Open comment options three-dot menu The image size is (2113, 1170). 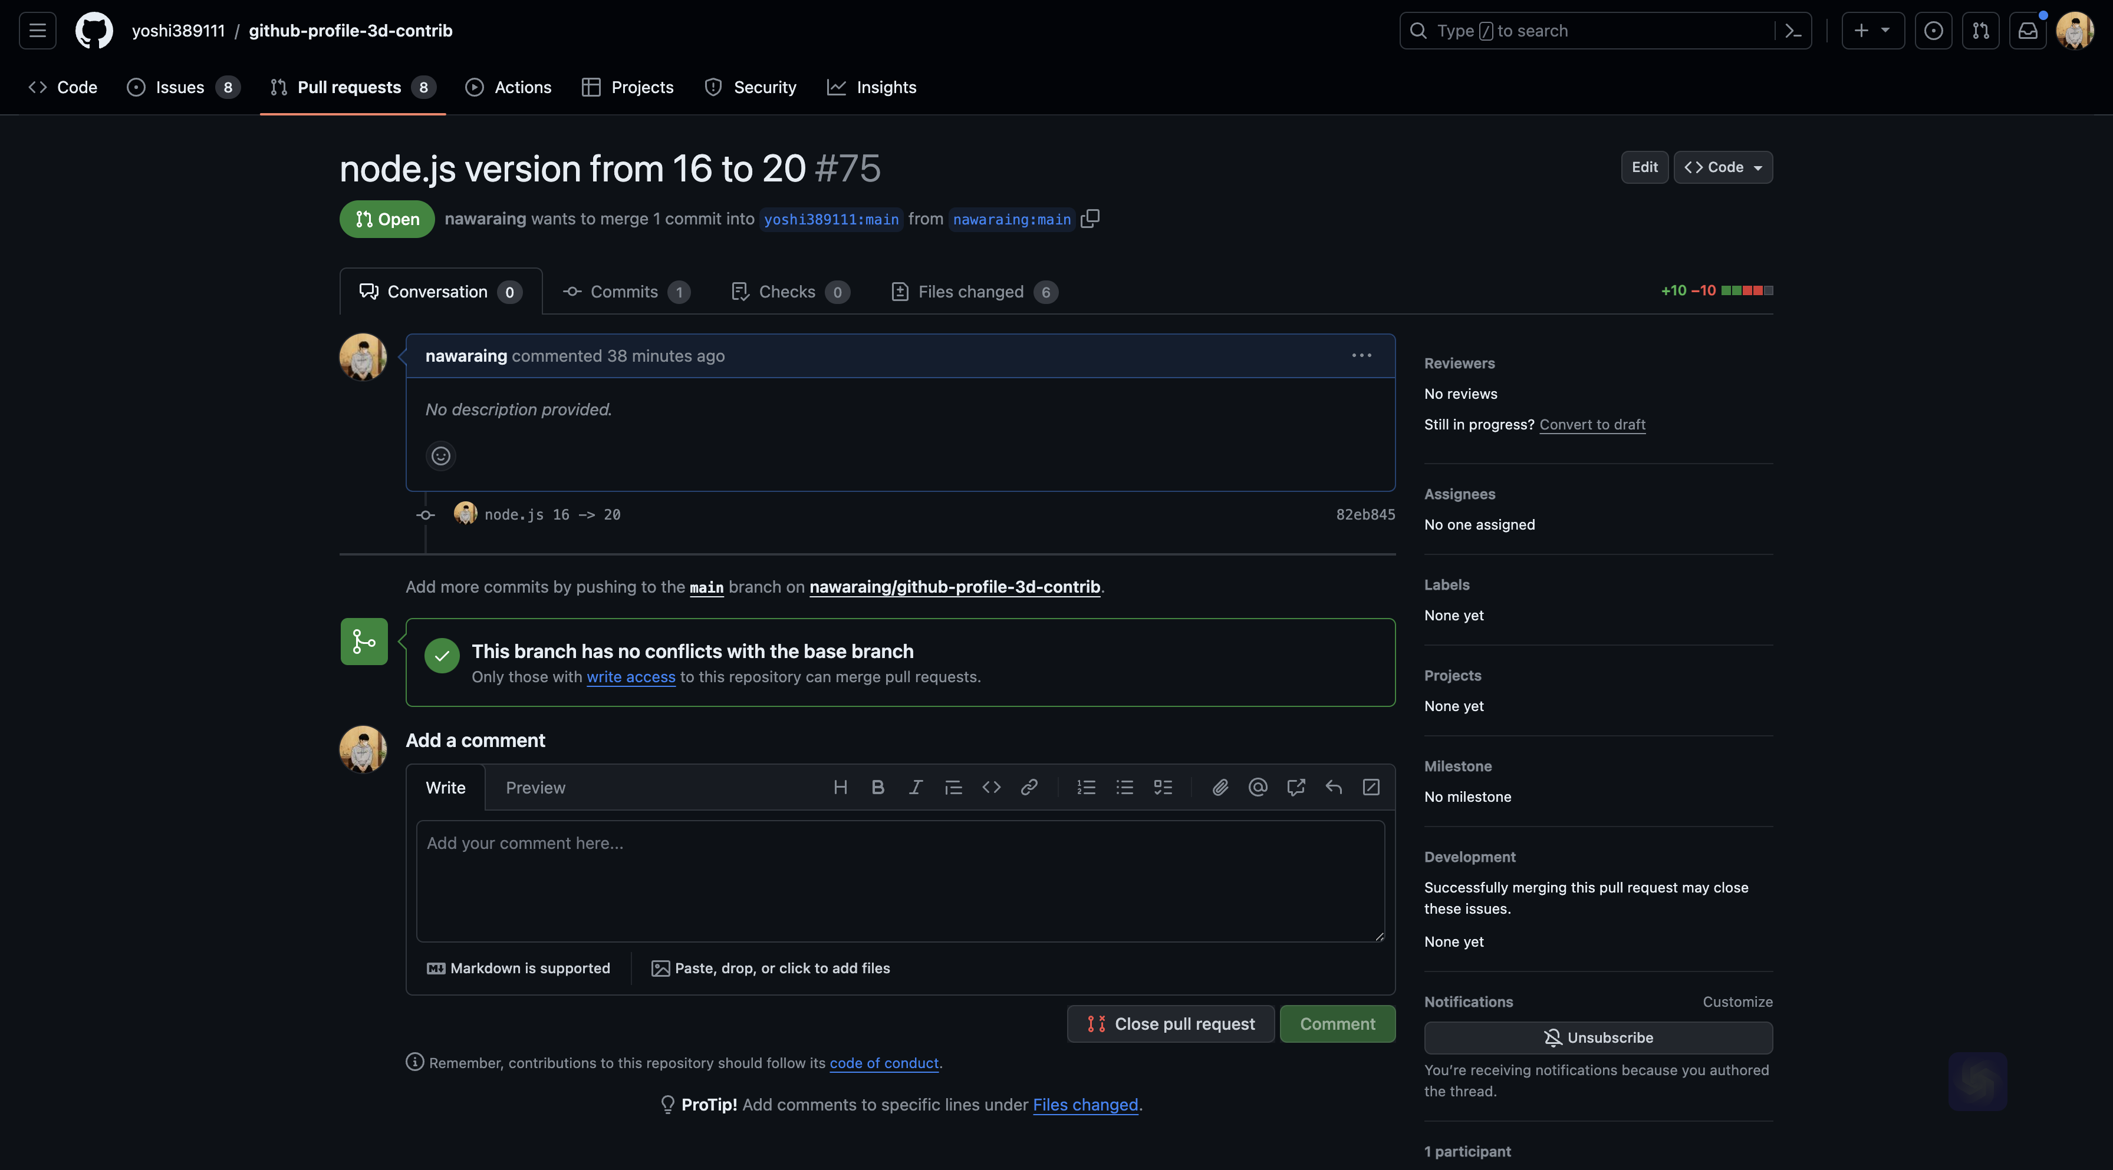pyautogui.click(x=1361, y=355)
